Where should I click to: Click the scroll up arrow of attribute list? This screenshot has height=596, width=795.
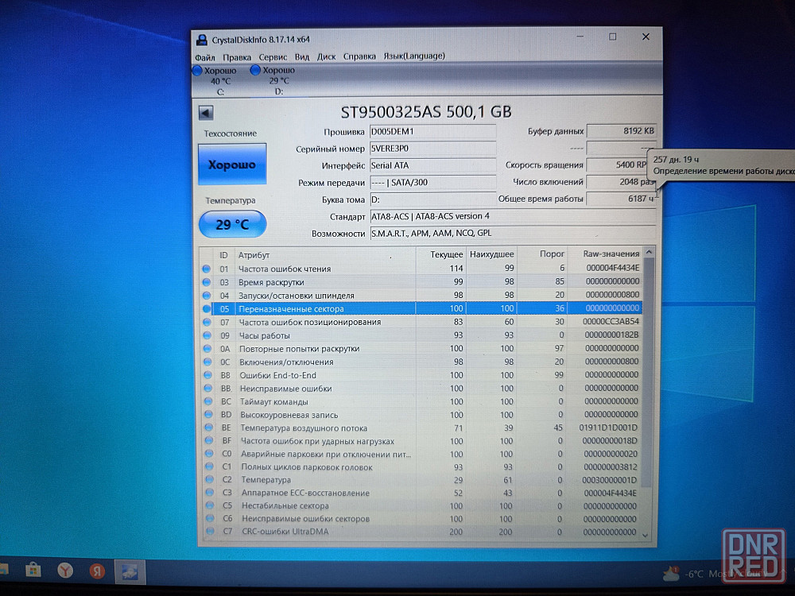click(x=649, y=253)
